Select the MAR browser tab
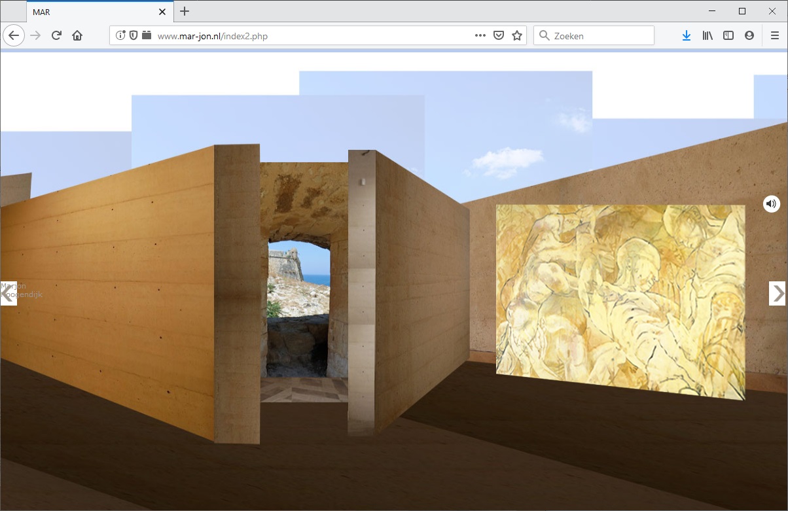Image resolution: width=788 pixels, height=511 pixels. (92, 12)
